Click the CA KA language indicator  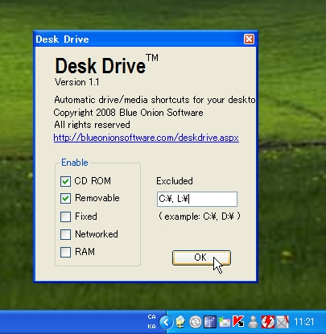151,322
